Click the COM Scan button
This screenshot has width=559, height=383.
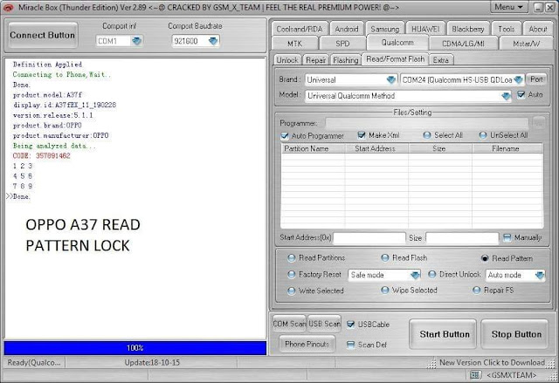pos(289,324)
